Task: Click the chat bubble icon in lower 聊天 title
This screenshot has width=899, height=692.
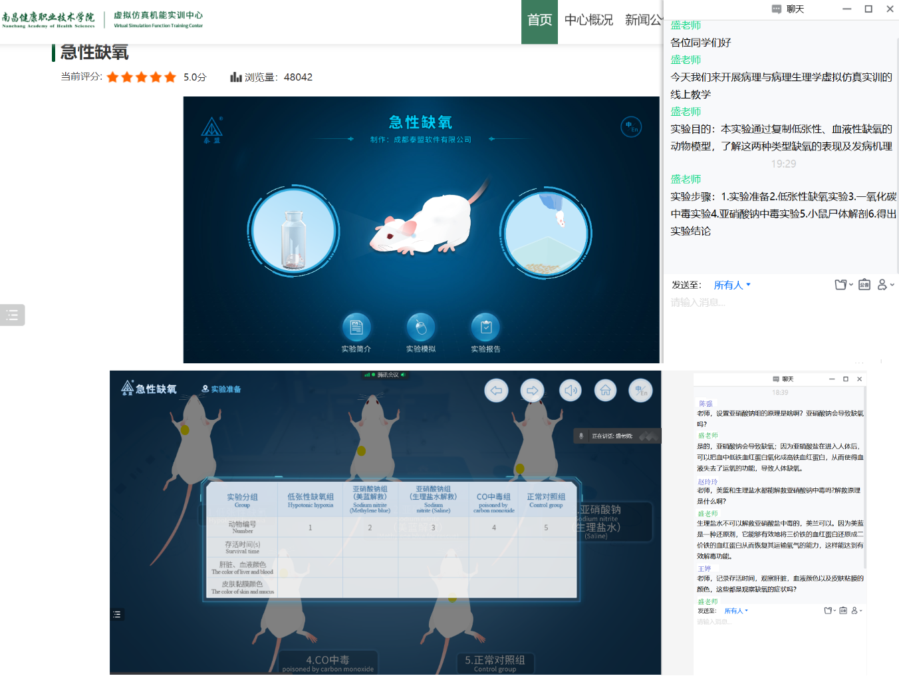Action: (776, 379)
